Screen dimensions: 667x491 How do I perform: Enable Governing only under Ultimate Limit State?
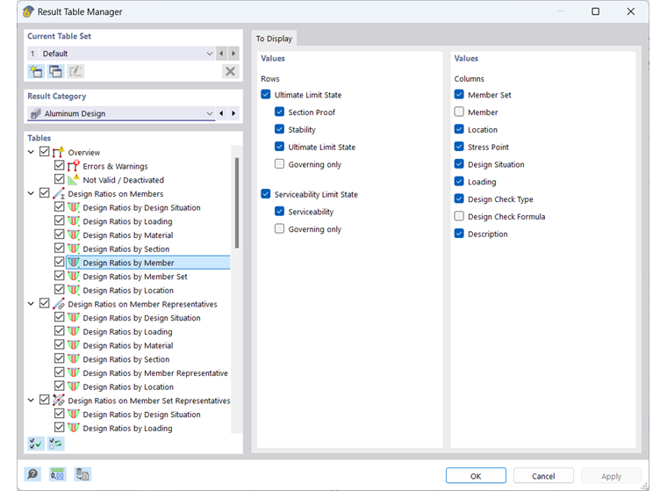(279, 164)
